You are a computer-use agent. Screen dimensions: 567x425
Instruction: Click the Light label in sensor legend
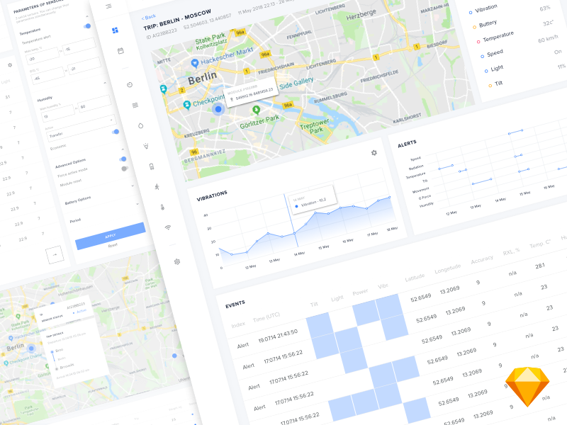pos(497,68)
